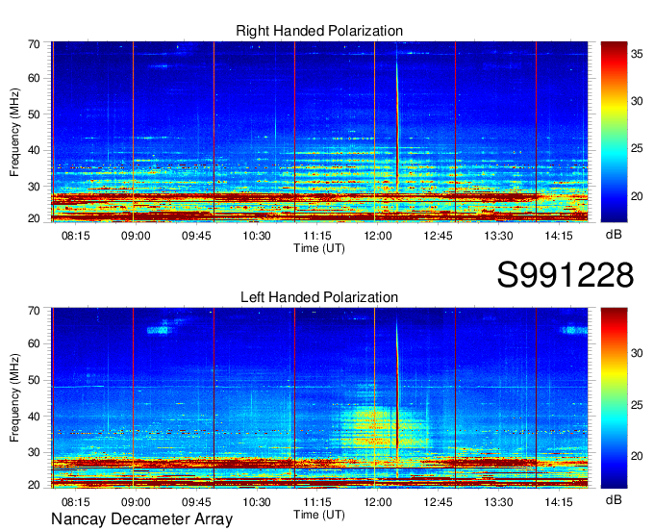Click the "10:30" time tick under Left Handed plot
The height and width of the screenshot is (531, 654).
(257, 502)
